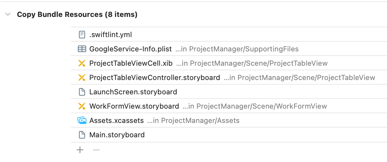The width and height of the screenshot is (387, 162).
Task: Click the ProjectTableViewCell.xib file icon
Action: tap(82, 63)
